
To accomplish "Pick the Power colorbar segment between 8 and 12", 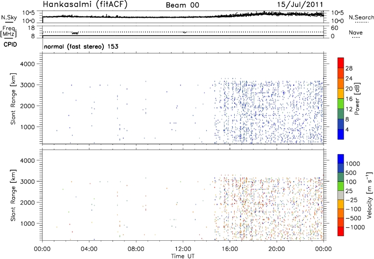I will pyautogui.click(x=341, y=114).
